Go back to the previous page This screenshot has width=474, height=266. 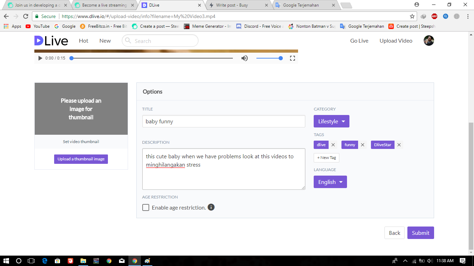coord(6,16)
